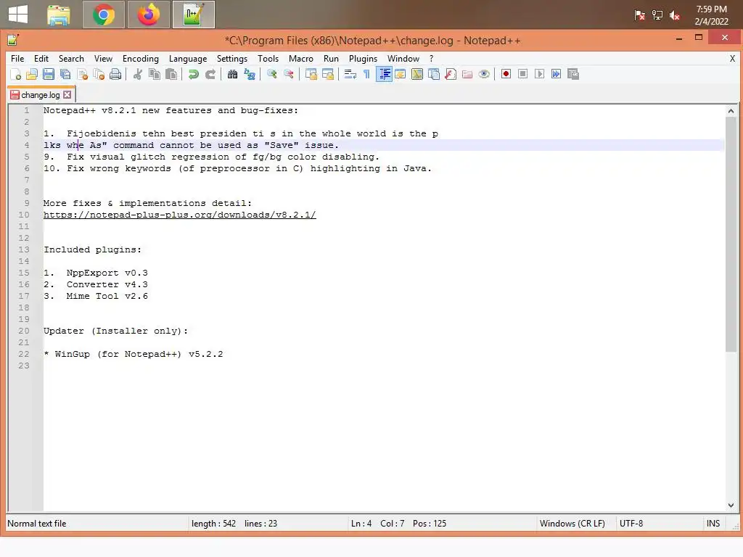743x557 pixels.
Task: Open Define your language toolbar icon
Action: point(401,75)
